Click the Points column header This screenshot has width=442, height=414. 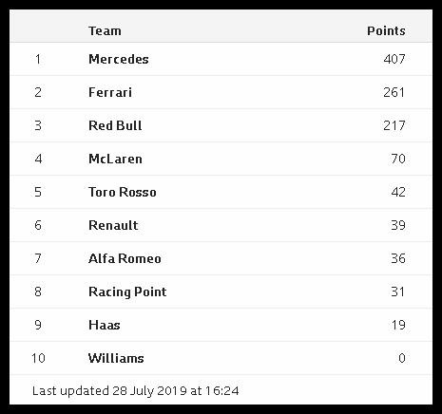coord(386,31)
